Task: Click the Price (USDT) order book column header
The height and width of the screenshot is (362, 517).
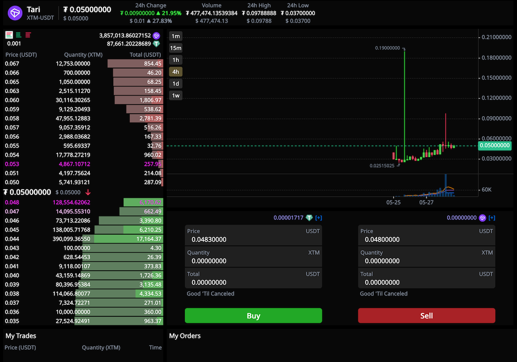Action: (x=21, y=55)
